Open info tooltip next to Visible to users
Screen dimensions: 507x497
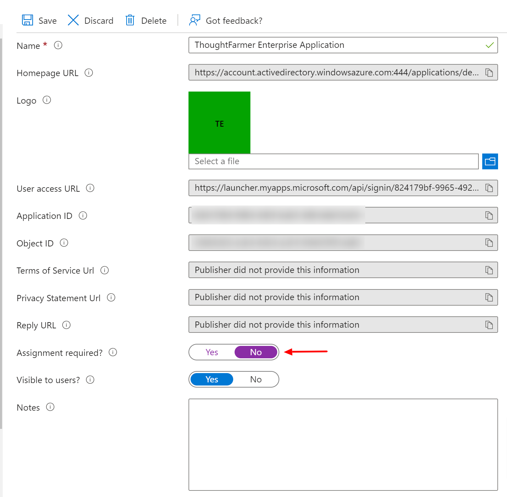[90, 380]
